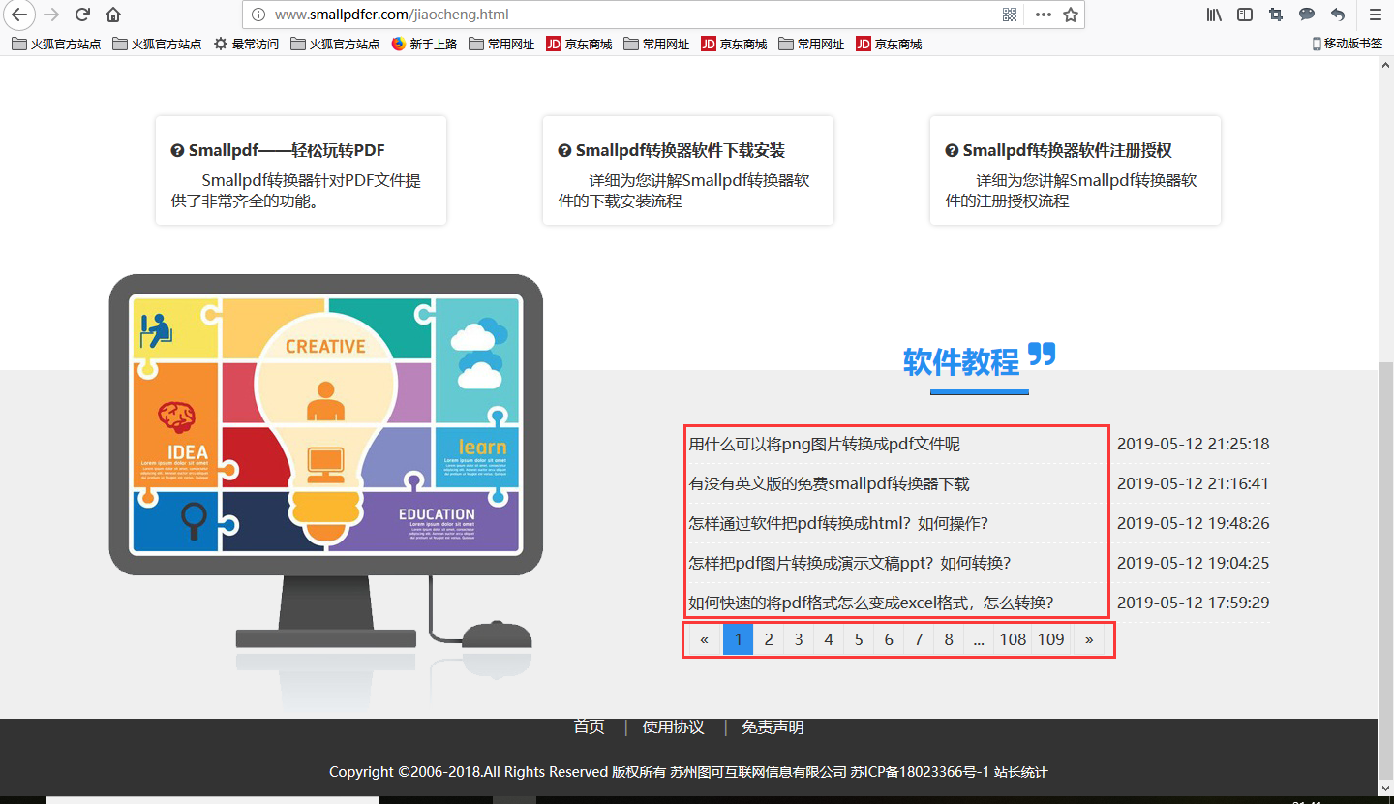Reload the current page
The width and height of the screenshot is (1394, 804).
[82, 15]
